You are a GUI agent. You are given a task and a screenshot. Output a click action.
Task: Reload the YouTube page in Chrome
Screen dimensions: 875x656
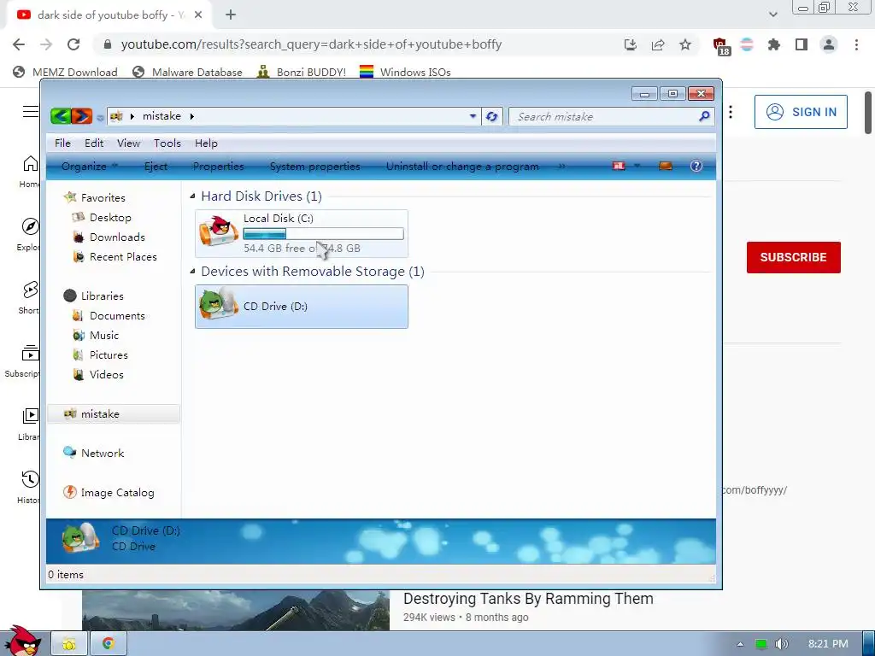[73, 44]
